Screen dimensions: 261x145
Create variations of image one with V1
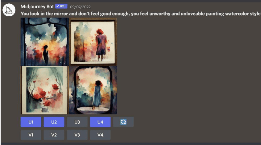[x=31, y=135]
